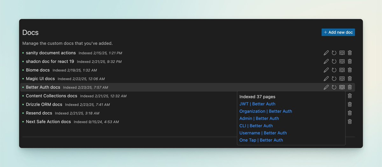Re-index the sanity document actions doc
The width and height of the screenshot is (382, 167).
334,53
